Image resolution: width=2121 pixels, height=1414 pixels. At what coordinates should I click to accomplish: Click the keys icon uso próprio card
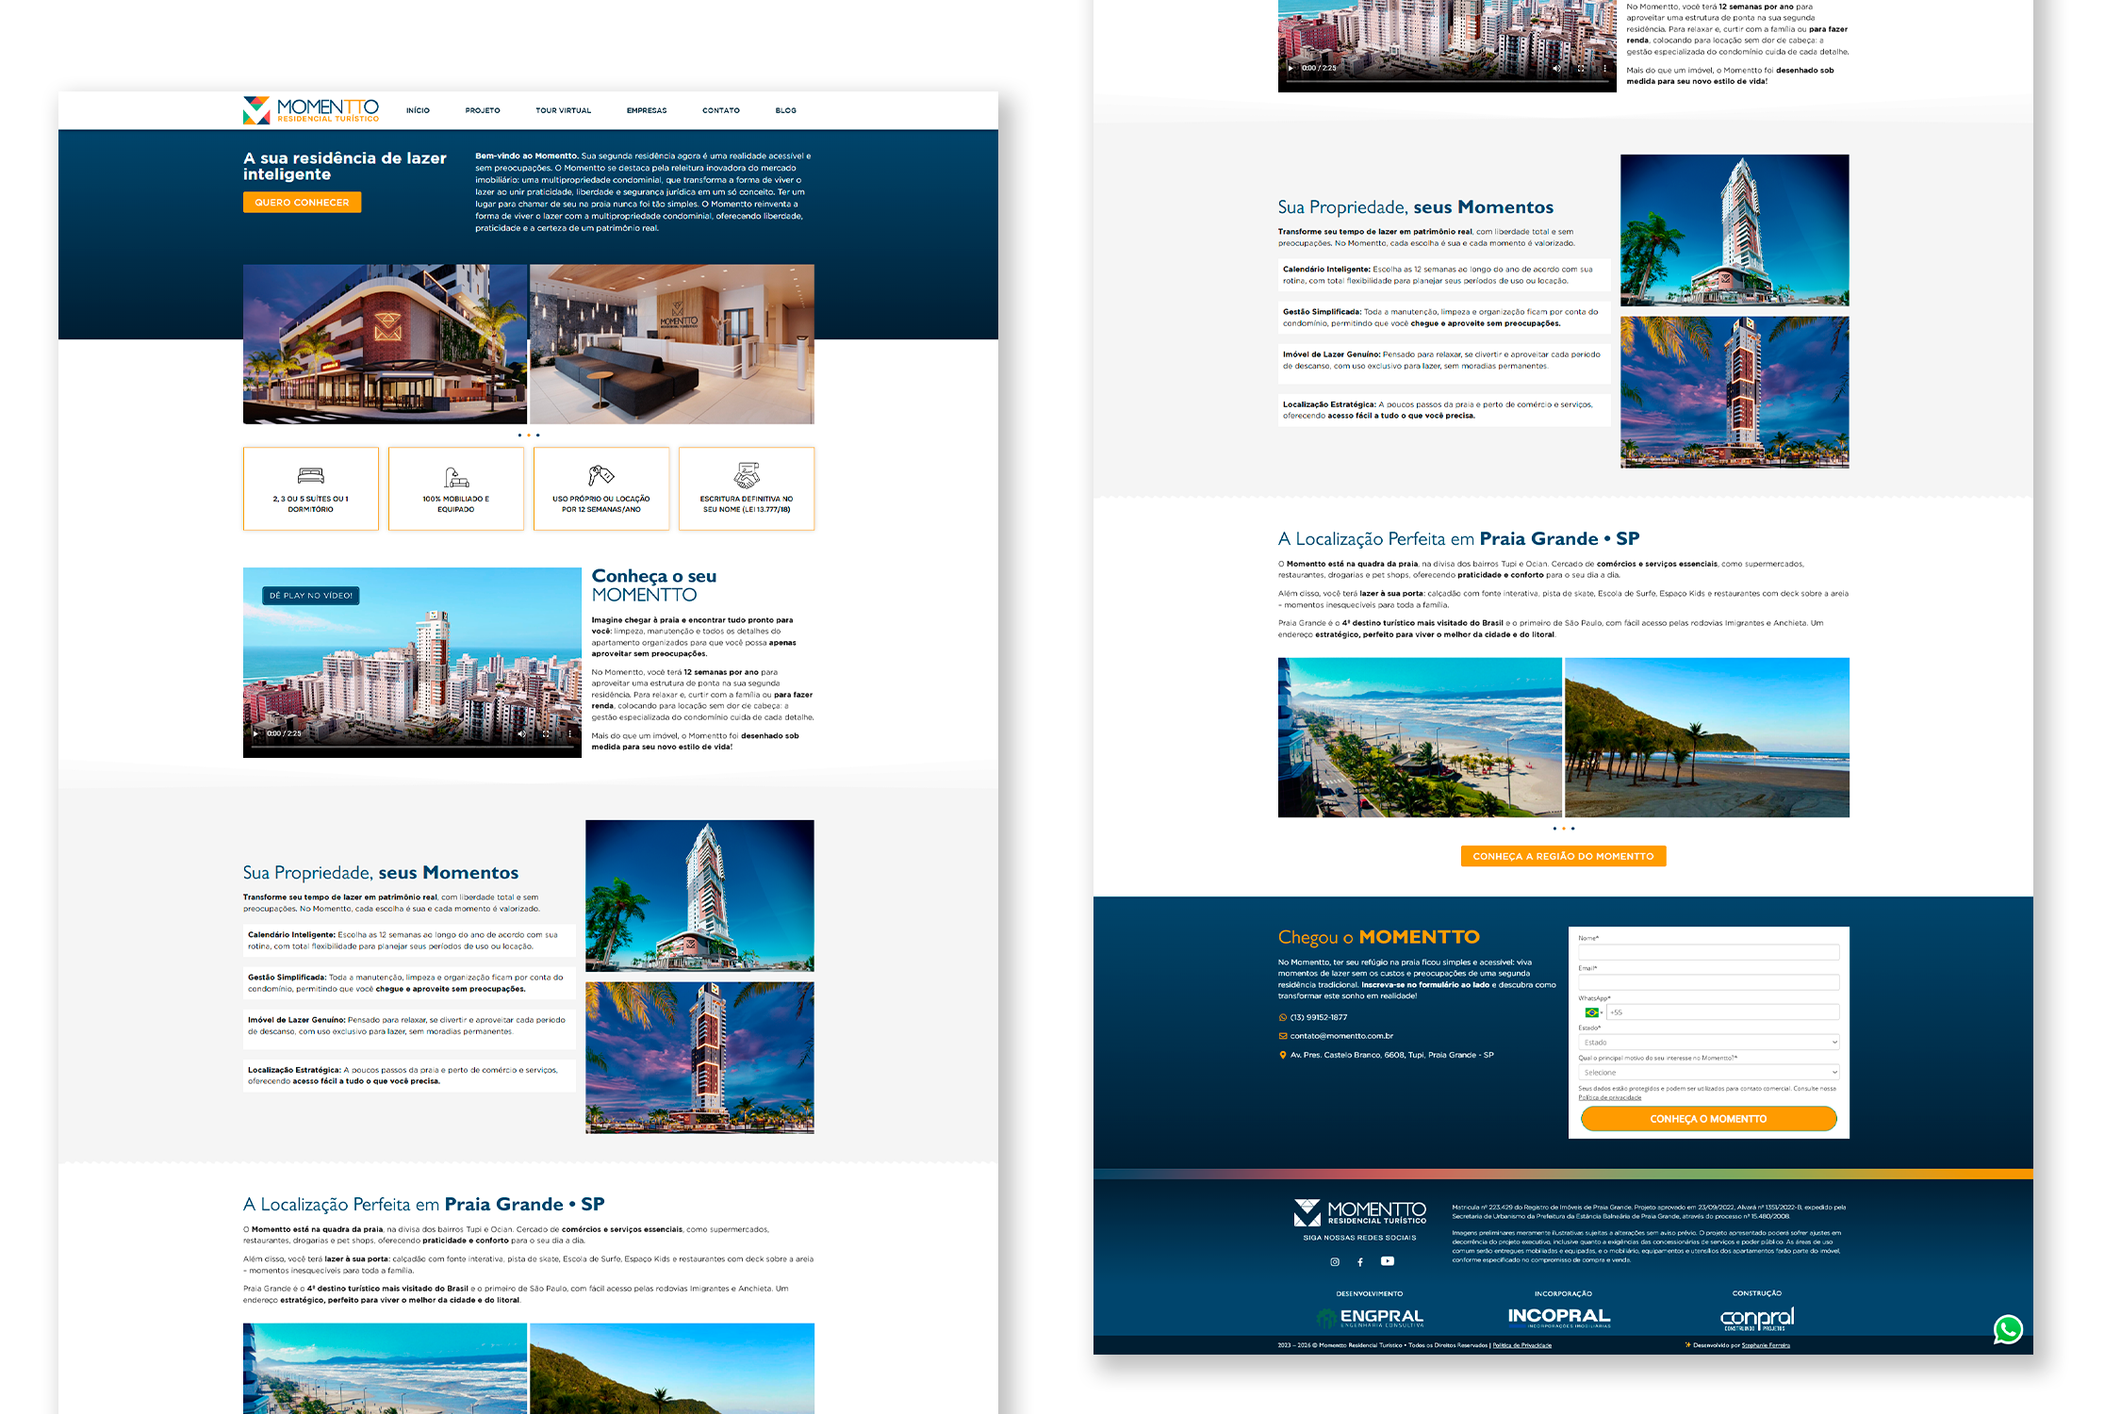[600, 474]
